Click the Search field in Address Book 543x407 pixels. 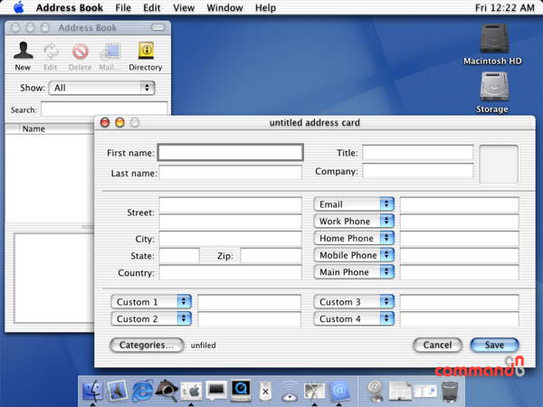104,109
